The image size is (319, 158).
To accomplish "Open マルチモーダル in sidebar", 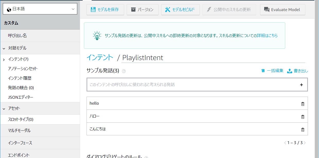I will coord(40,131).
